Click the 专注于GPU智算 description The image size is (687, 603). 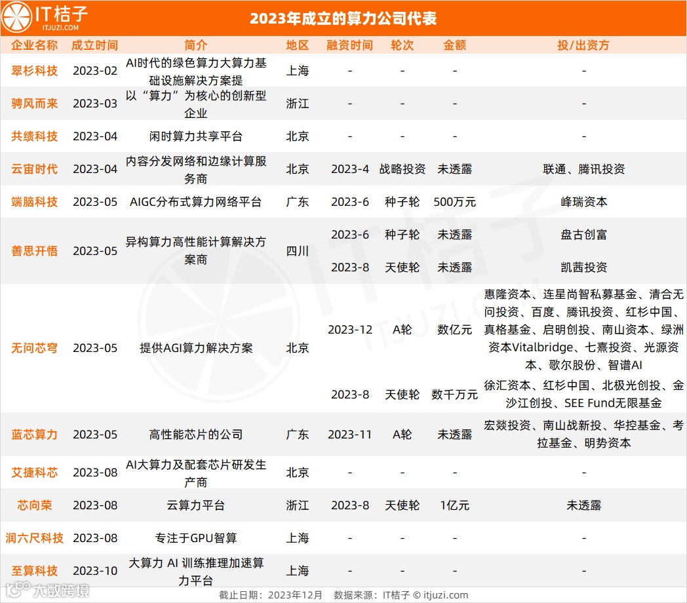point(195,537)
